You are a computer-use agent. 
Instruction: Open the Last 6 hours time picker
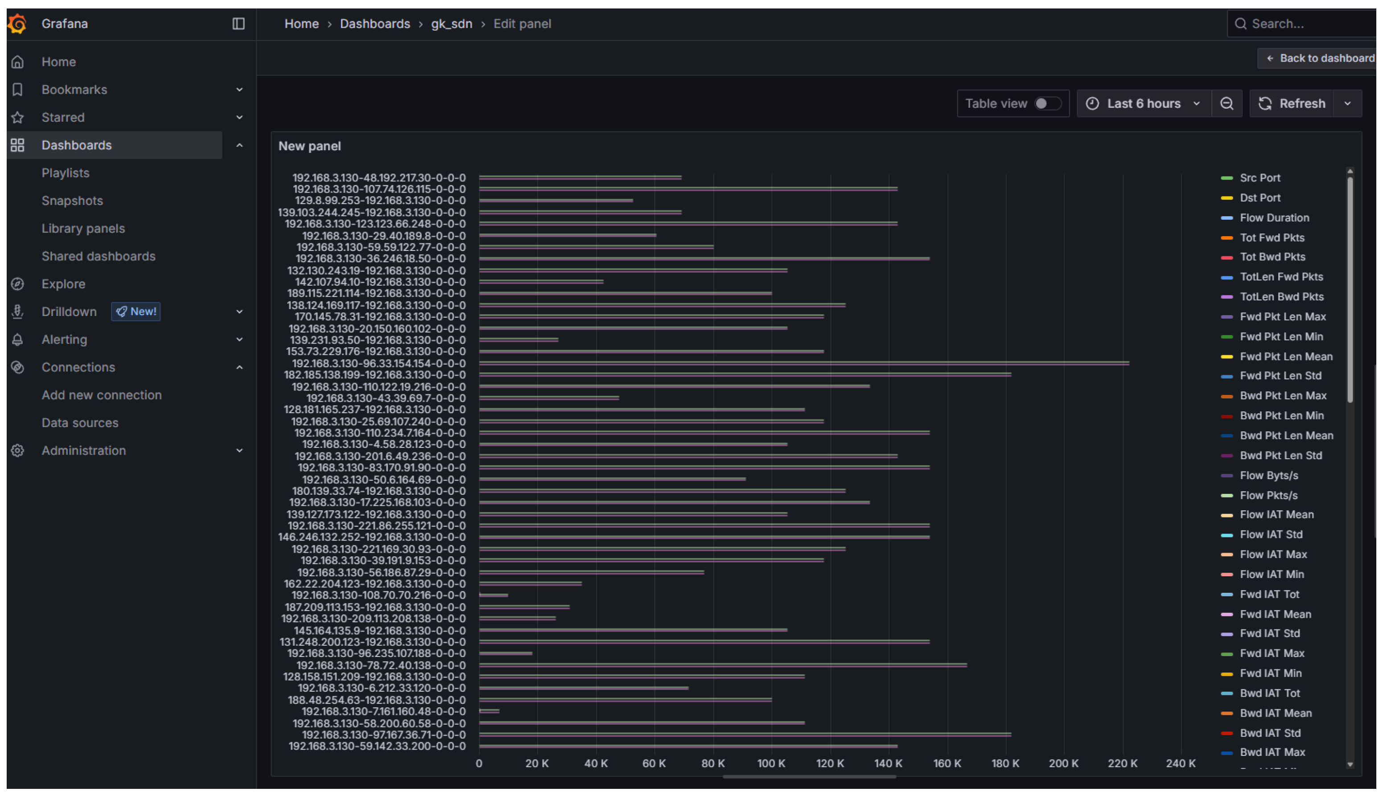click(x=1144, y=103)
